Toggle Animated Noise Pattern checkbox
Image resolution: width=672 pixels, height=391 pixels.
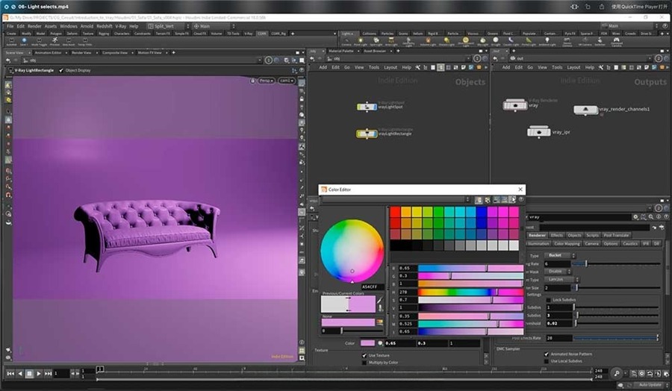pos(547,354)
